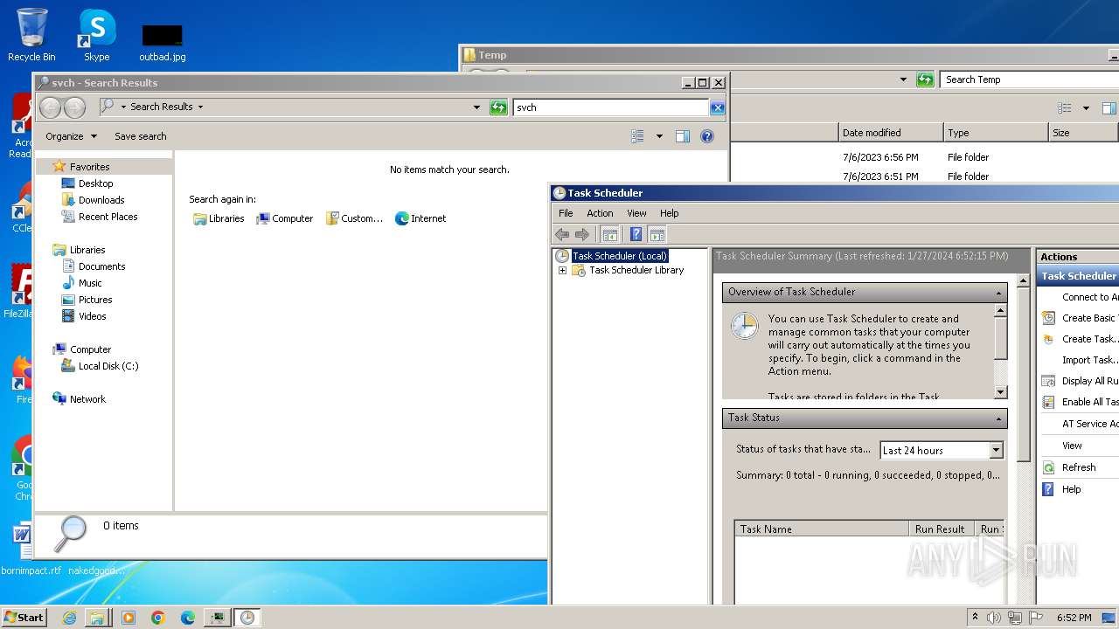
Task: Click the Search Temp input field
Action: point(1029,79)
